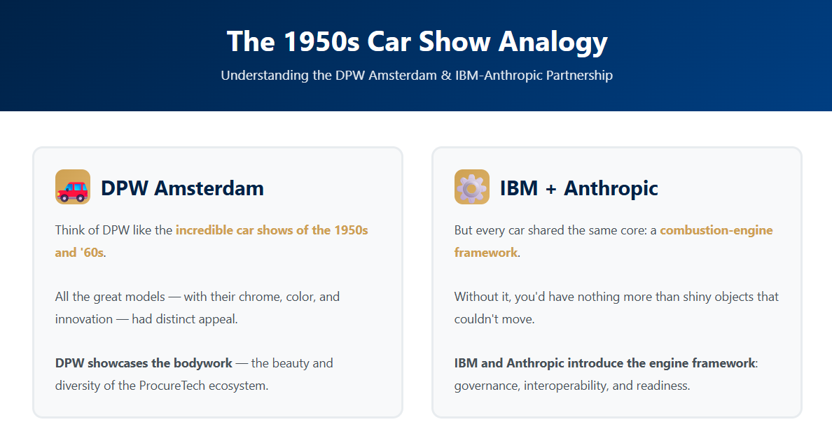
Task: Click the "DPW Amsterdam" card heading
Action: point(182,188)
